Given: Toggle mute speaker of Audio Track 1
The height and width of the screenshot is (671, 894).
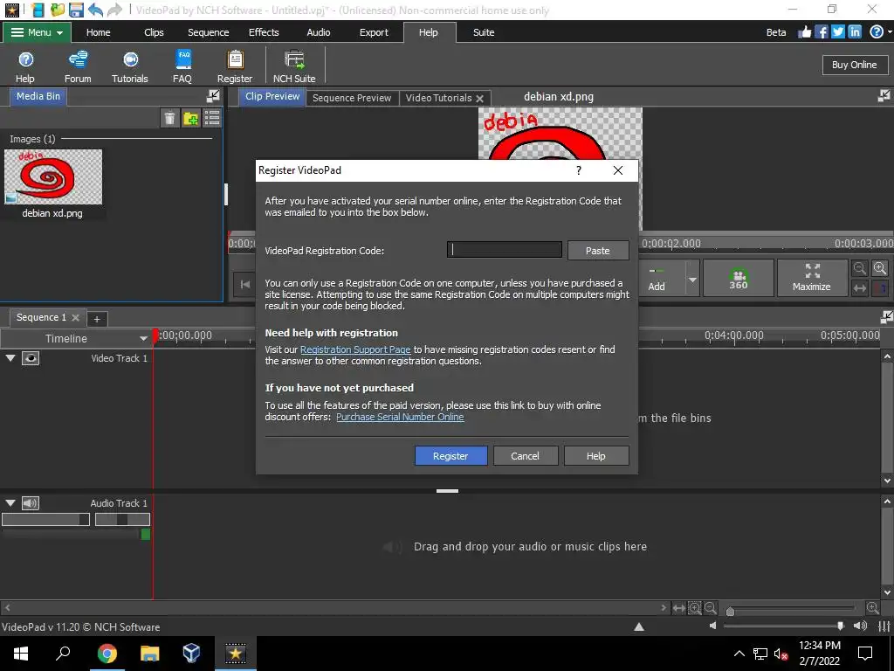Looking at the screenshot, I should [x=31, y=502].
